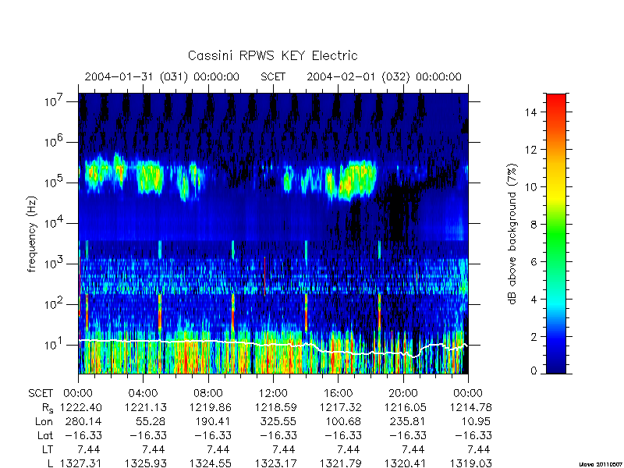Image resolution: width=624 pixels, height=468 pixels.
Task: Click the Lon value '280.14'
Action: tap(84, 421)
